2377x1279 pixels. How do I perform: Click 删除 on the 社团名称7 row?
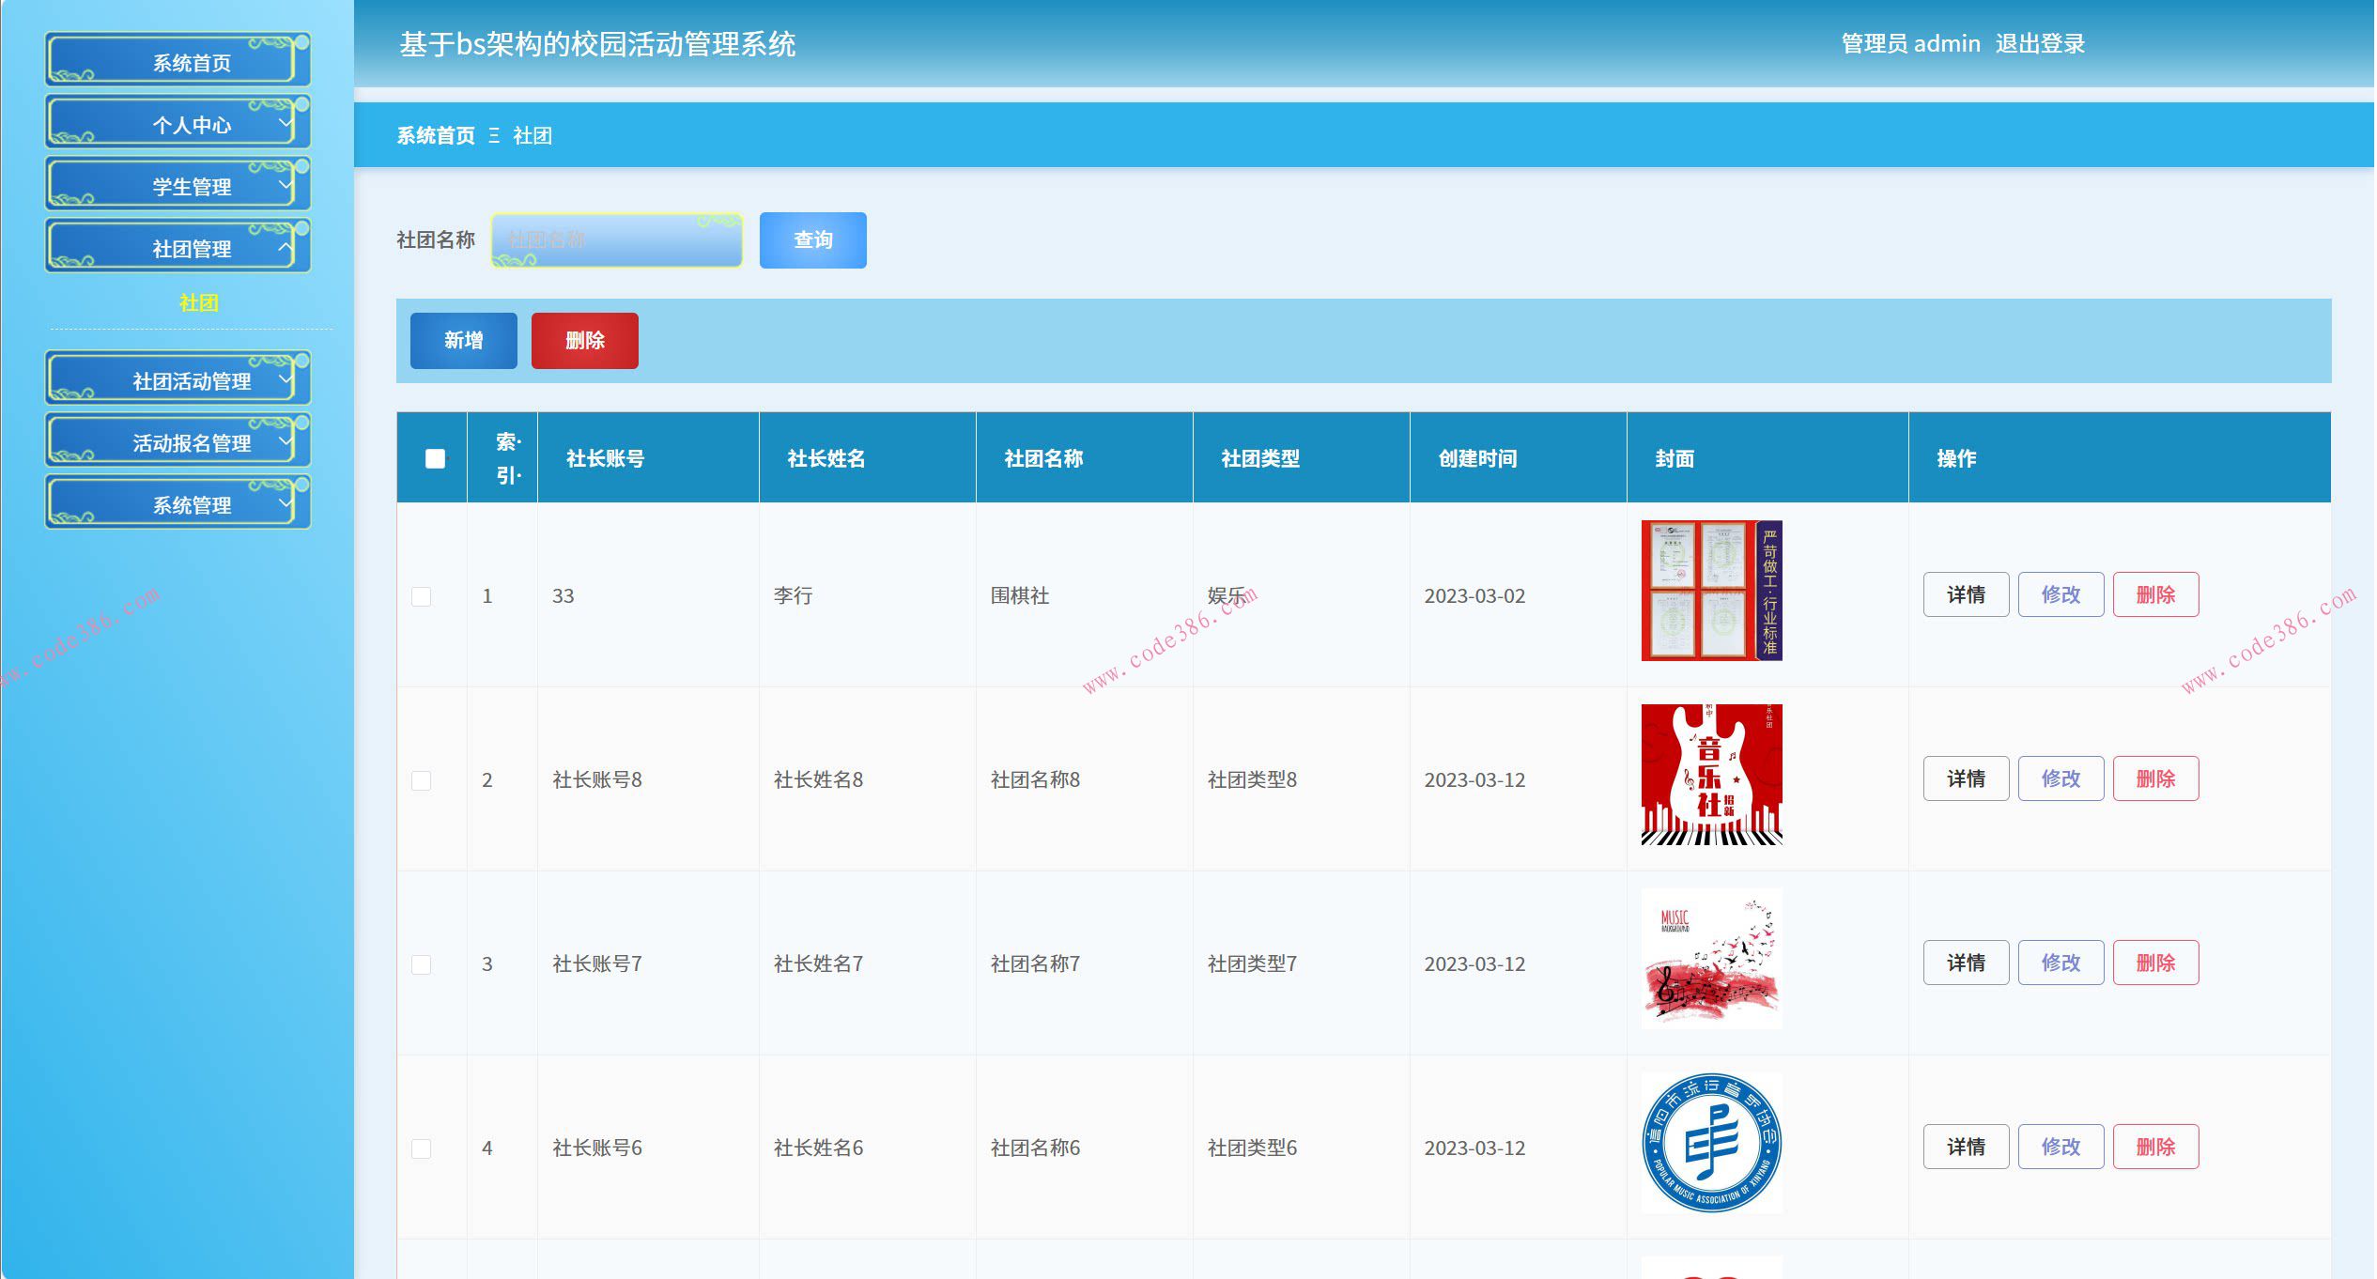tap(2155, 962)
